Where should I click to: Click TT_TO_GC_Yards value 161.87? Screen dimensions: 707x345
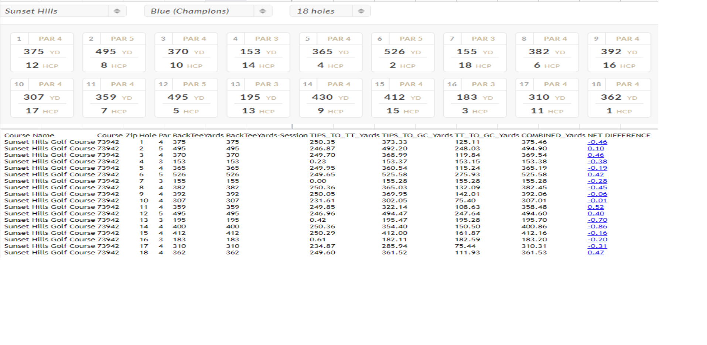(468, 233)
